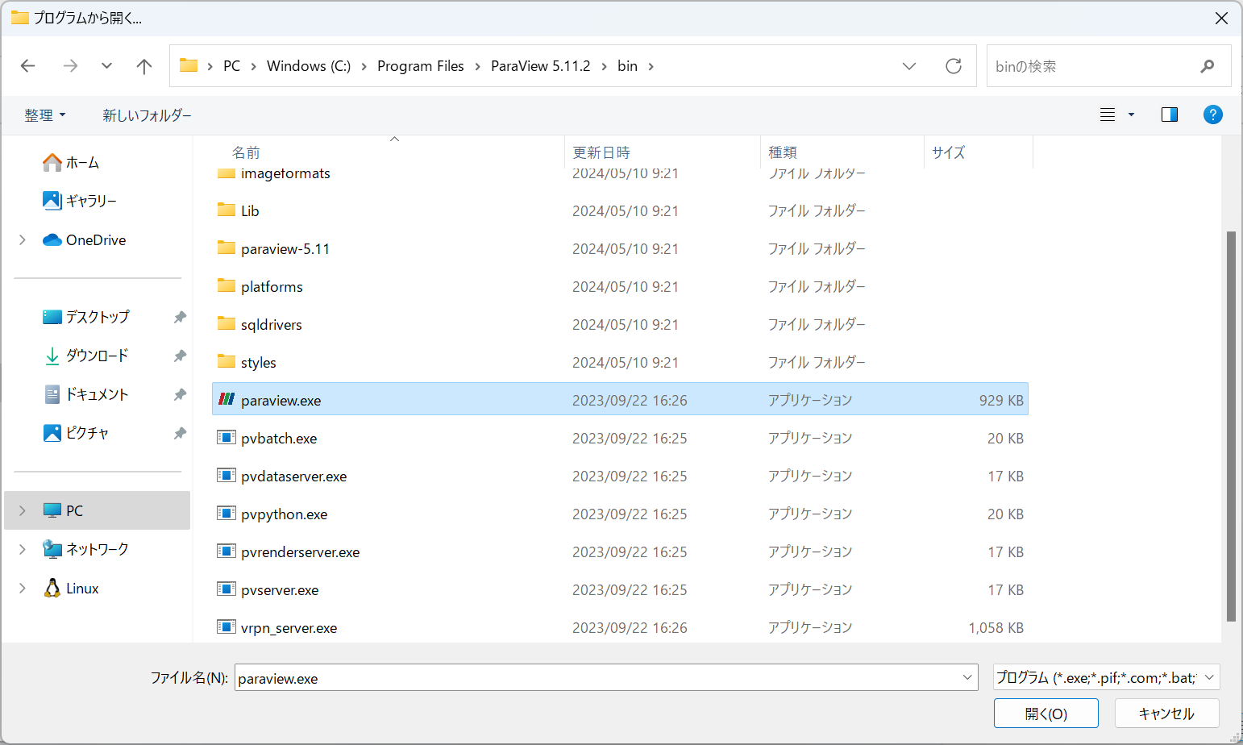Screen dimensions: 1243x745
Task: Go up one folder level
Action: (144, 66)
